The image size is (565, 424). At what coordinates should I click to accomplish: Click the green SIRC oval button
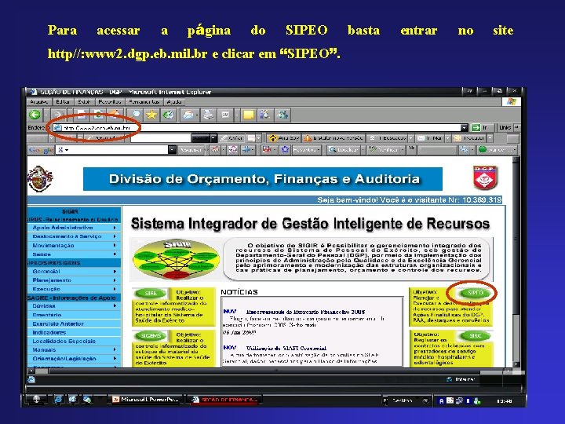click(475, 336)
